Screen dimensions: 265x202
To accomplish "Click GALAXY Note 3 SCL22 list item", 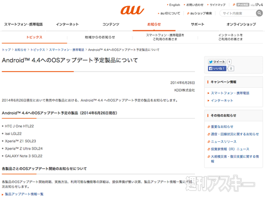I will (24, 156).
